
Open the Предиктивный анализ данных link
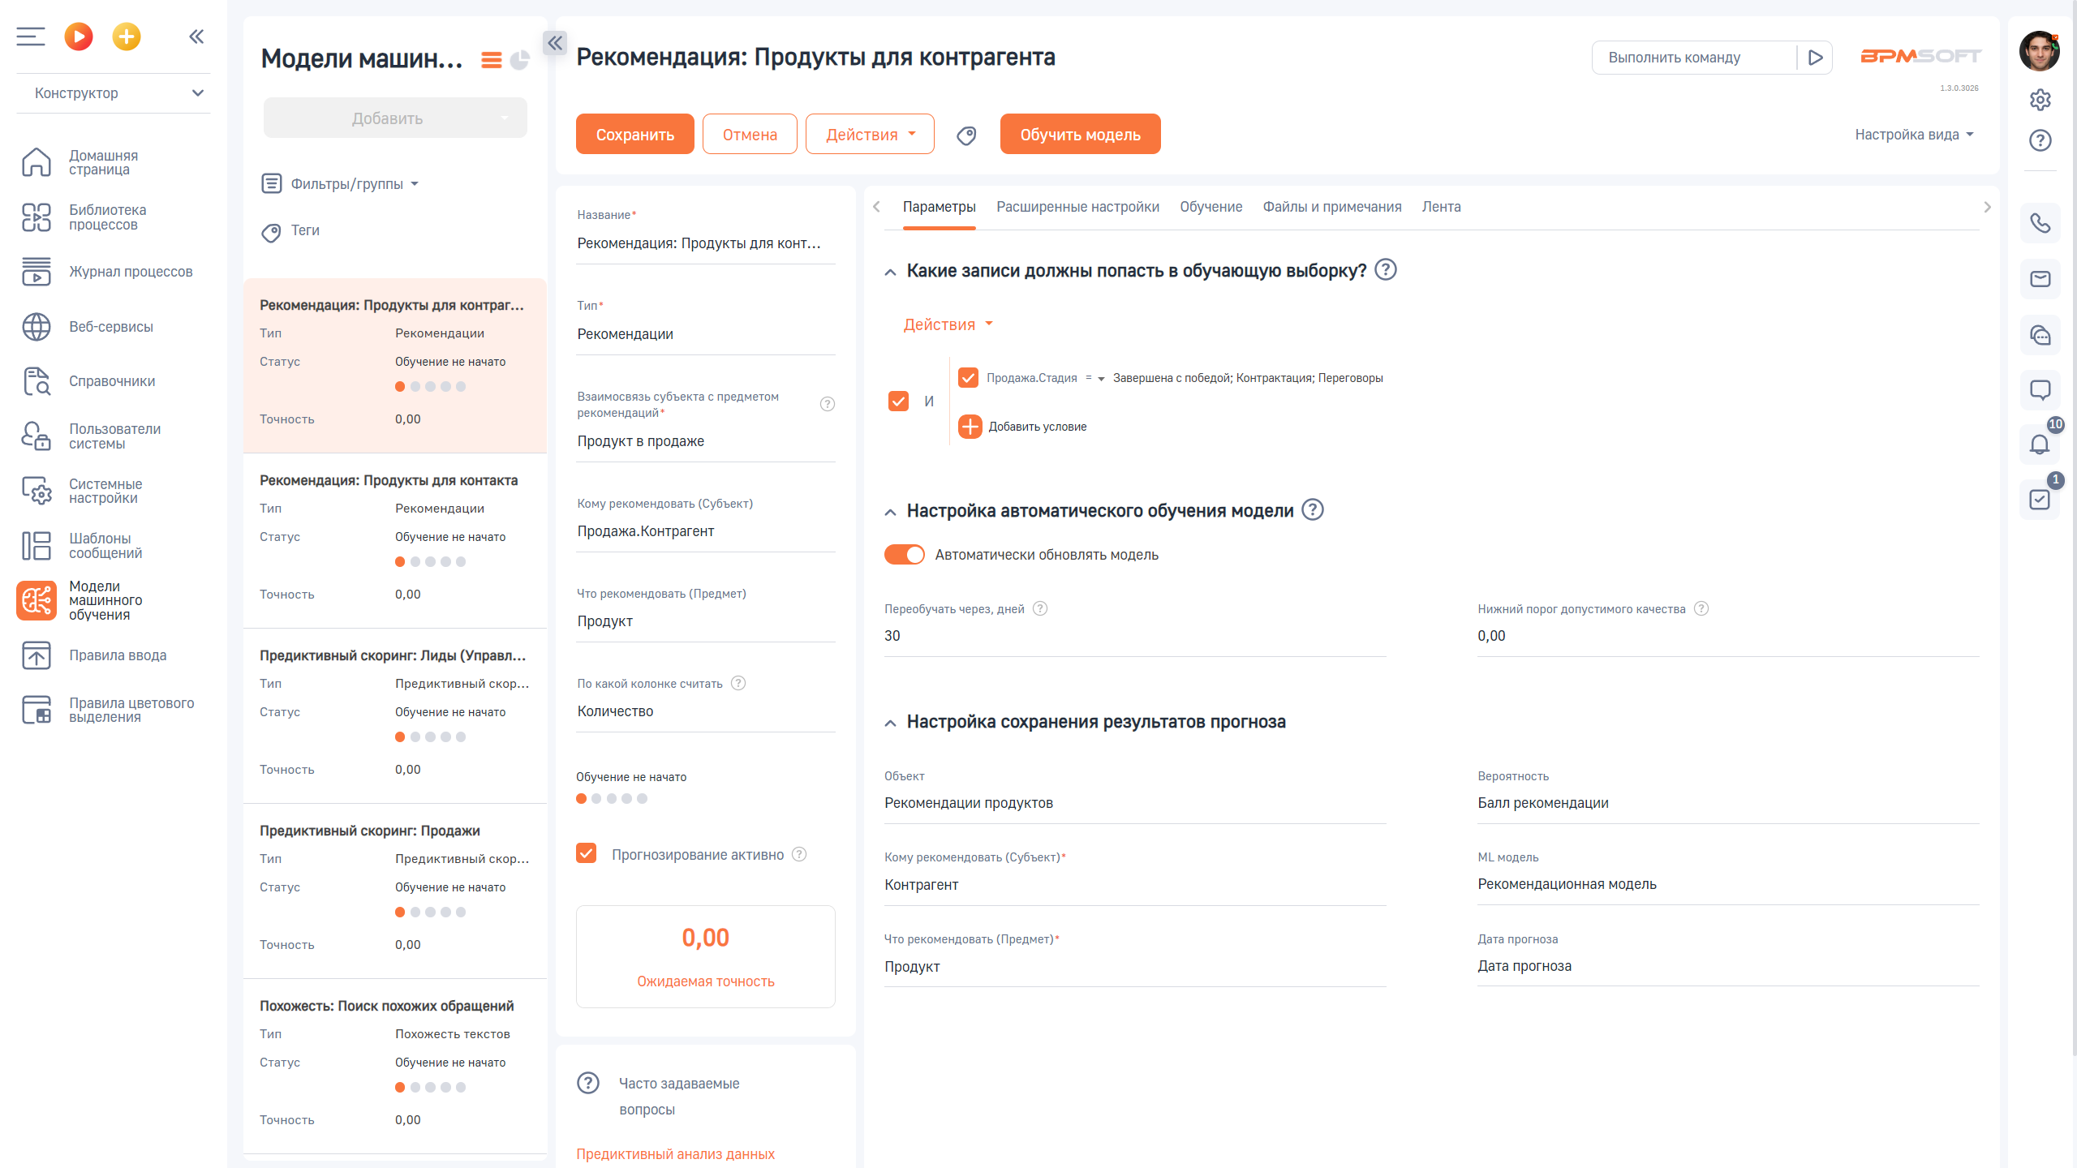pyautogui.click(x=675, y=1153)
